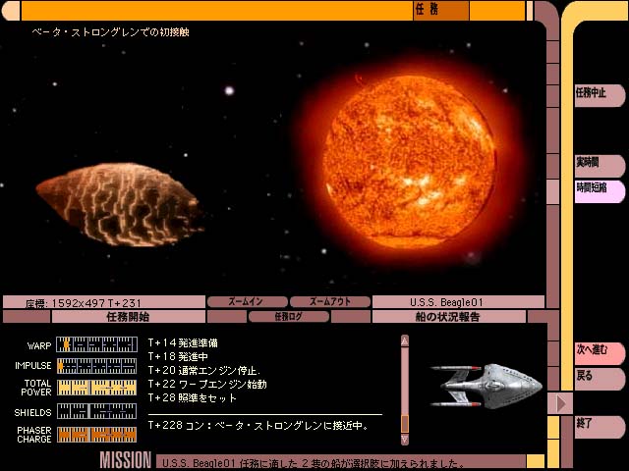Click the T+228 コン status message
This screenshot has height=471, width=629.
258,425
